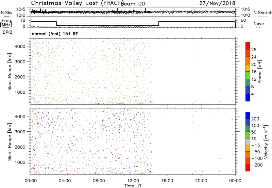Select the 'normal (fast) 151 RF' text
The height and width of the screenshot is (188, 272).
click(x=55, y=34)
